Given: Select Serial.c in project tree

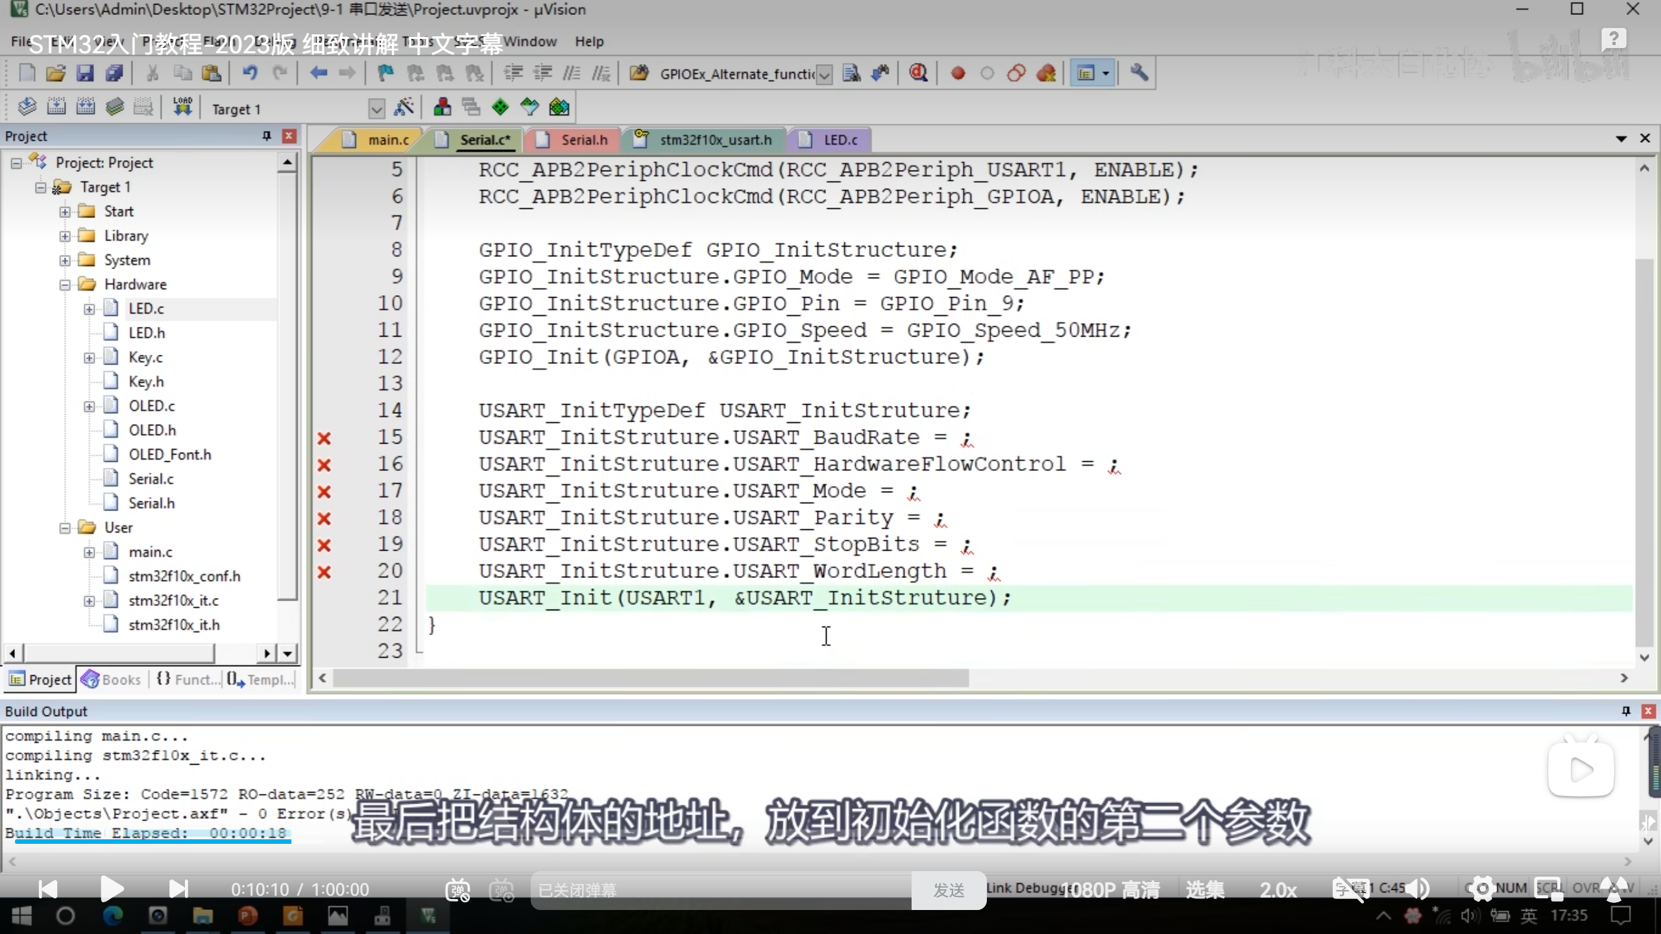Looking at the screenshot, I should pyautogui.click(x=151, y=479).
